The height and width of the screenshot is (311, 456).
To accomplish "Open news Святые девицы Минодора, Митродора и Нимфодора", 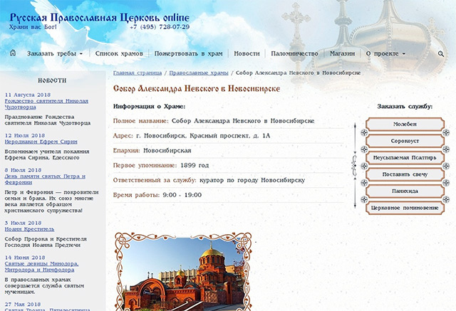I will pos(41,267).
